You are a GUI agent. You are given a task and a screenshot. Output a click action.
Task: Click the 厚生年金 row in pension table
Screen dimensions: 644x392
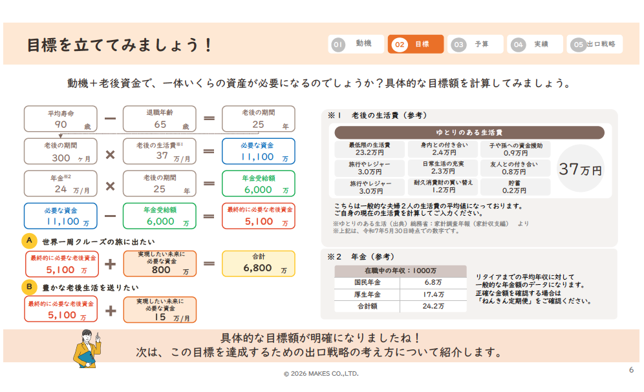pos(400,294)
